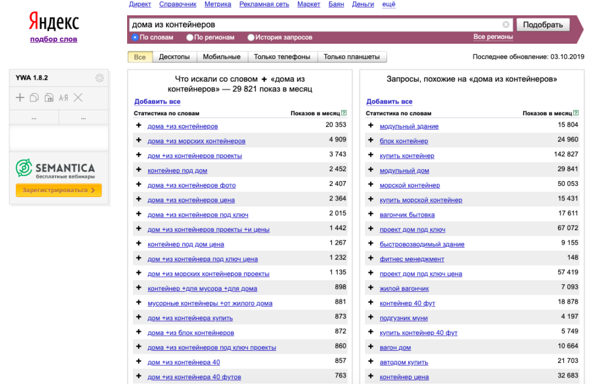Open Метрика in top menu
The height and width of the screenshot is (384, 597).
[218, 4]
